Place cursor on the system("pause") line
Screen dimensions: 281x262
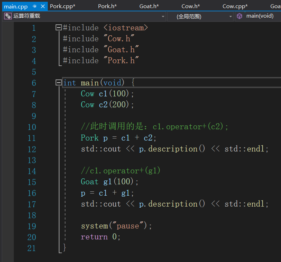tap(116, 226)
